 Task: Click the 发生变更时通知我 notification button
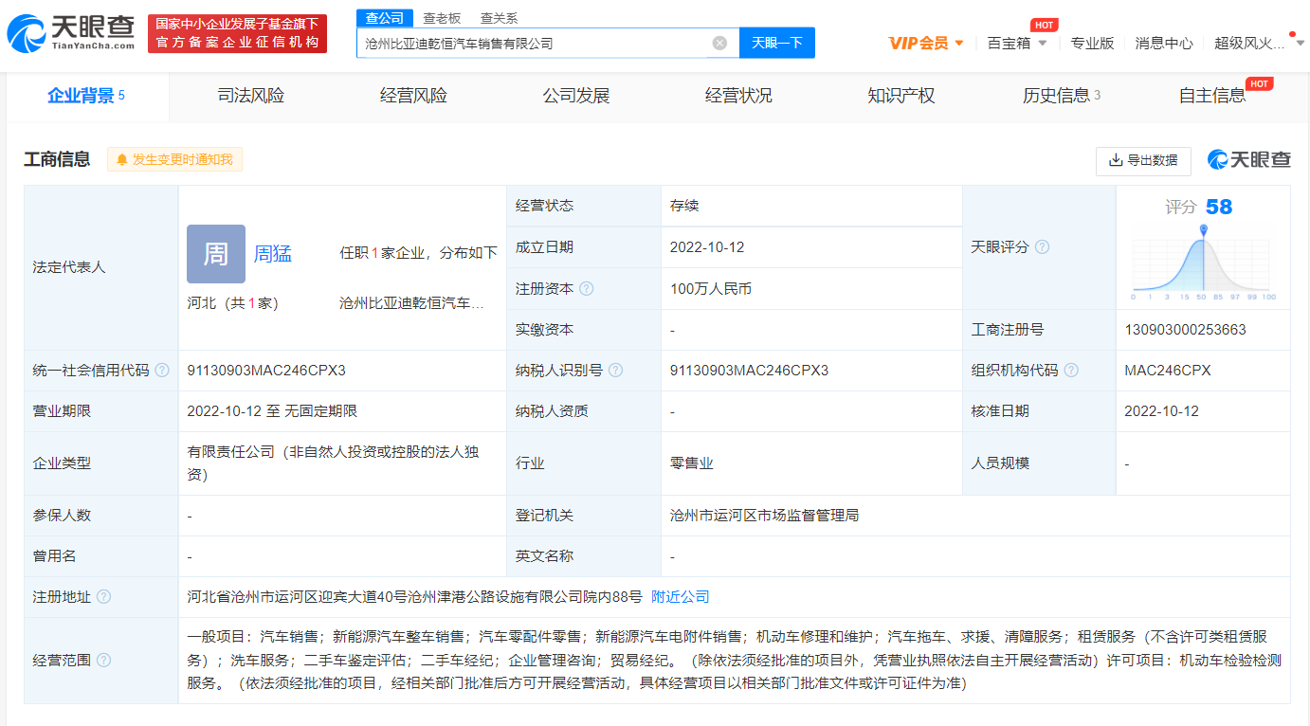click(x=174, y=160)
